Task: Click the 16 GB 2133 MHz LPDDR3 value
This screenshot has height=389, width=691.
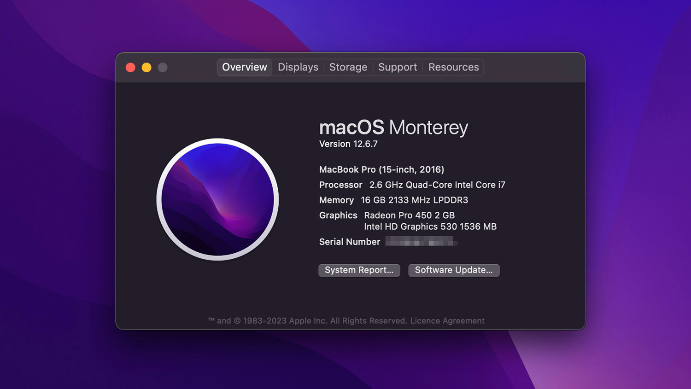Action: [x=415, y=200]
